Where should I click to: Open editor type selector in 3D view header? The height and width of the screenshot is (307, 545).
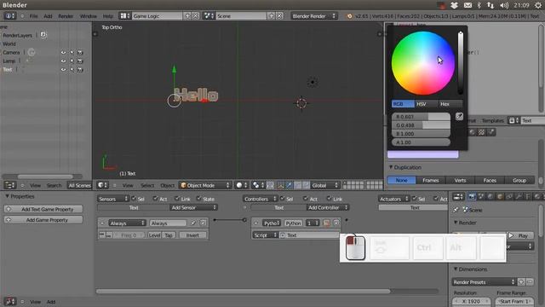pos(102,185)
